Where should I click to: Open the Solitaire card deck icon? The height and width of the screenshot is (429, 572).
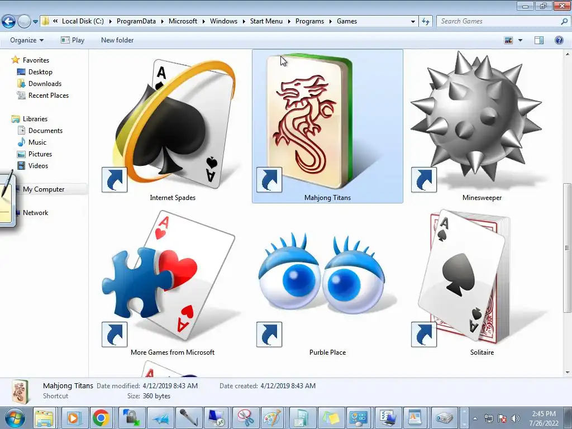(482, 281)
